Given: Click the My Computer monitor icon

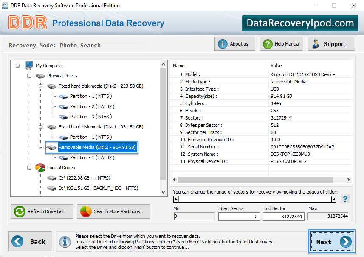Looking at the screenshot, I should click(x=29, y=66).
